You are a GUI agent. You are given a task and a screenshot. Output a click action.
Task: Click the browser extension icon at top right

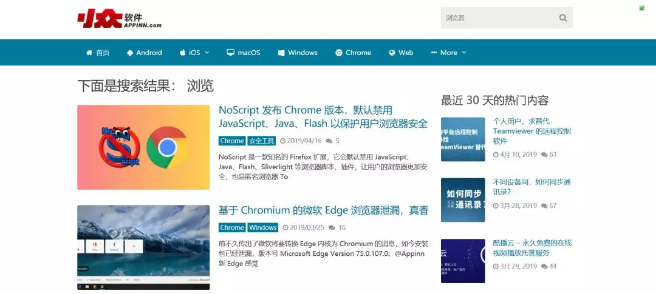(642, 8)
